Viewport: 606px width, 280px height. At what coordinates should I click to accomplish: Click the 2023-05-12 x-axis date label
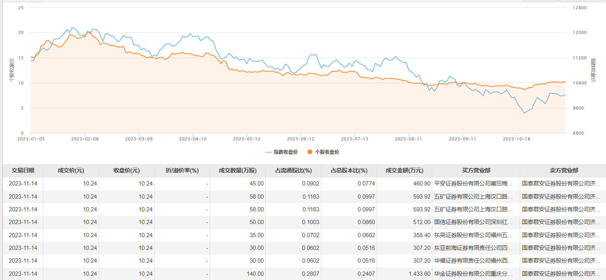247,139
